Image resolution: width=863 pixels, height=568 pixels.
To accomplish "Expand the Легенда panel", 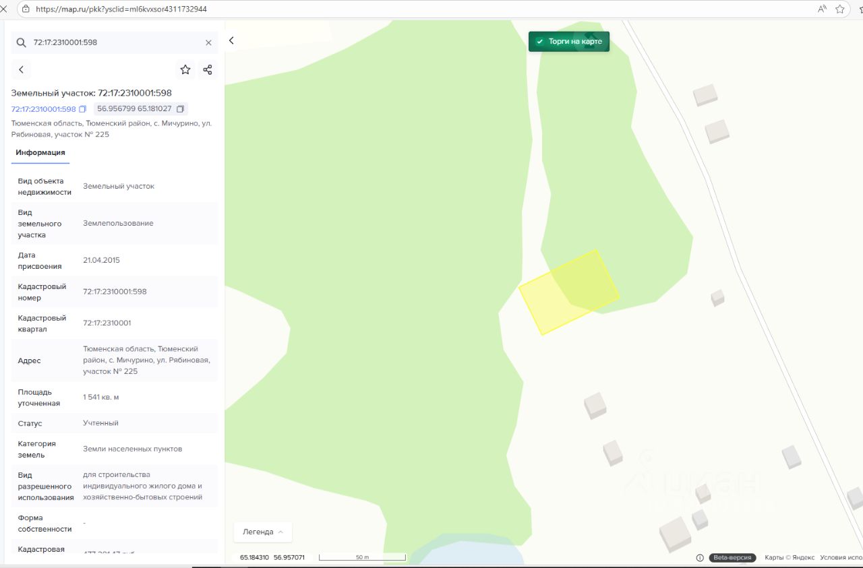I will pyautogui.click(x=263, y=532).
